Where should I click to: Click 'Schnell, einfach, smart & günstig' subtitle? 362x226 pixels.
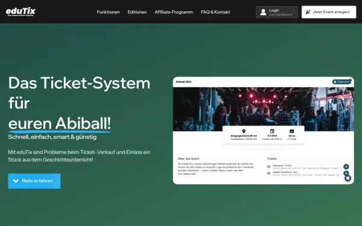coord(52,137)
